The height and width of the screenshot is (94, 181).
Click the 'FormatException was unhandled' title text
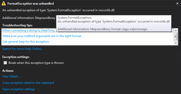[31, 4]
